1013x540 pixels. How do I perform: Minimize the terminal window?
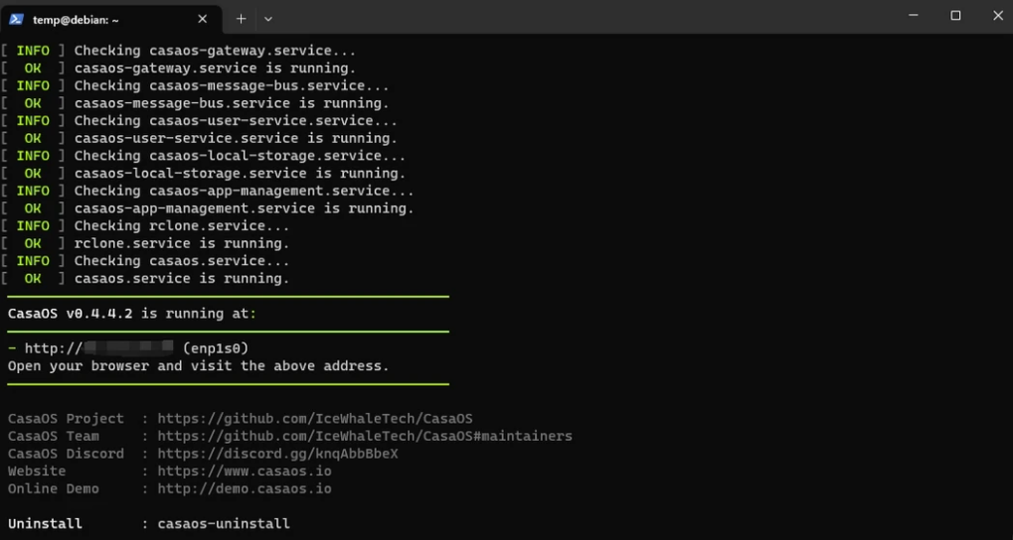tap(913, 16)
